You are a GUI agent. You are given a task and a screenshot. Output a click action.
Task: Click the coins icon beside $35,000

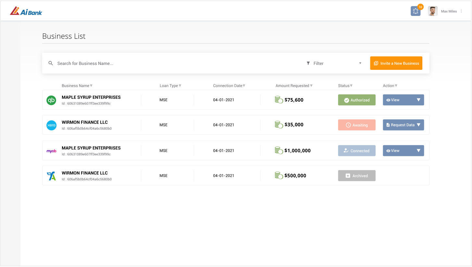coord(279,125)
